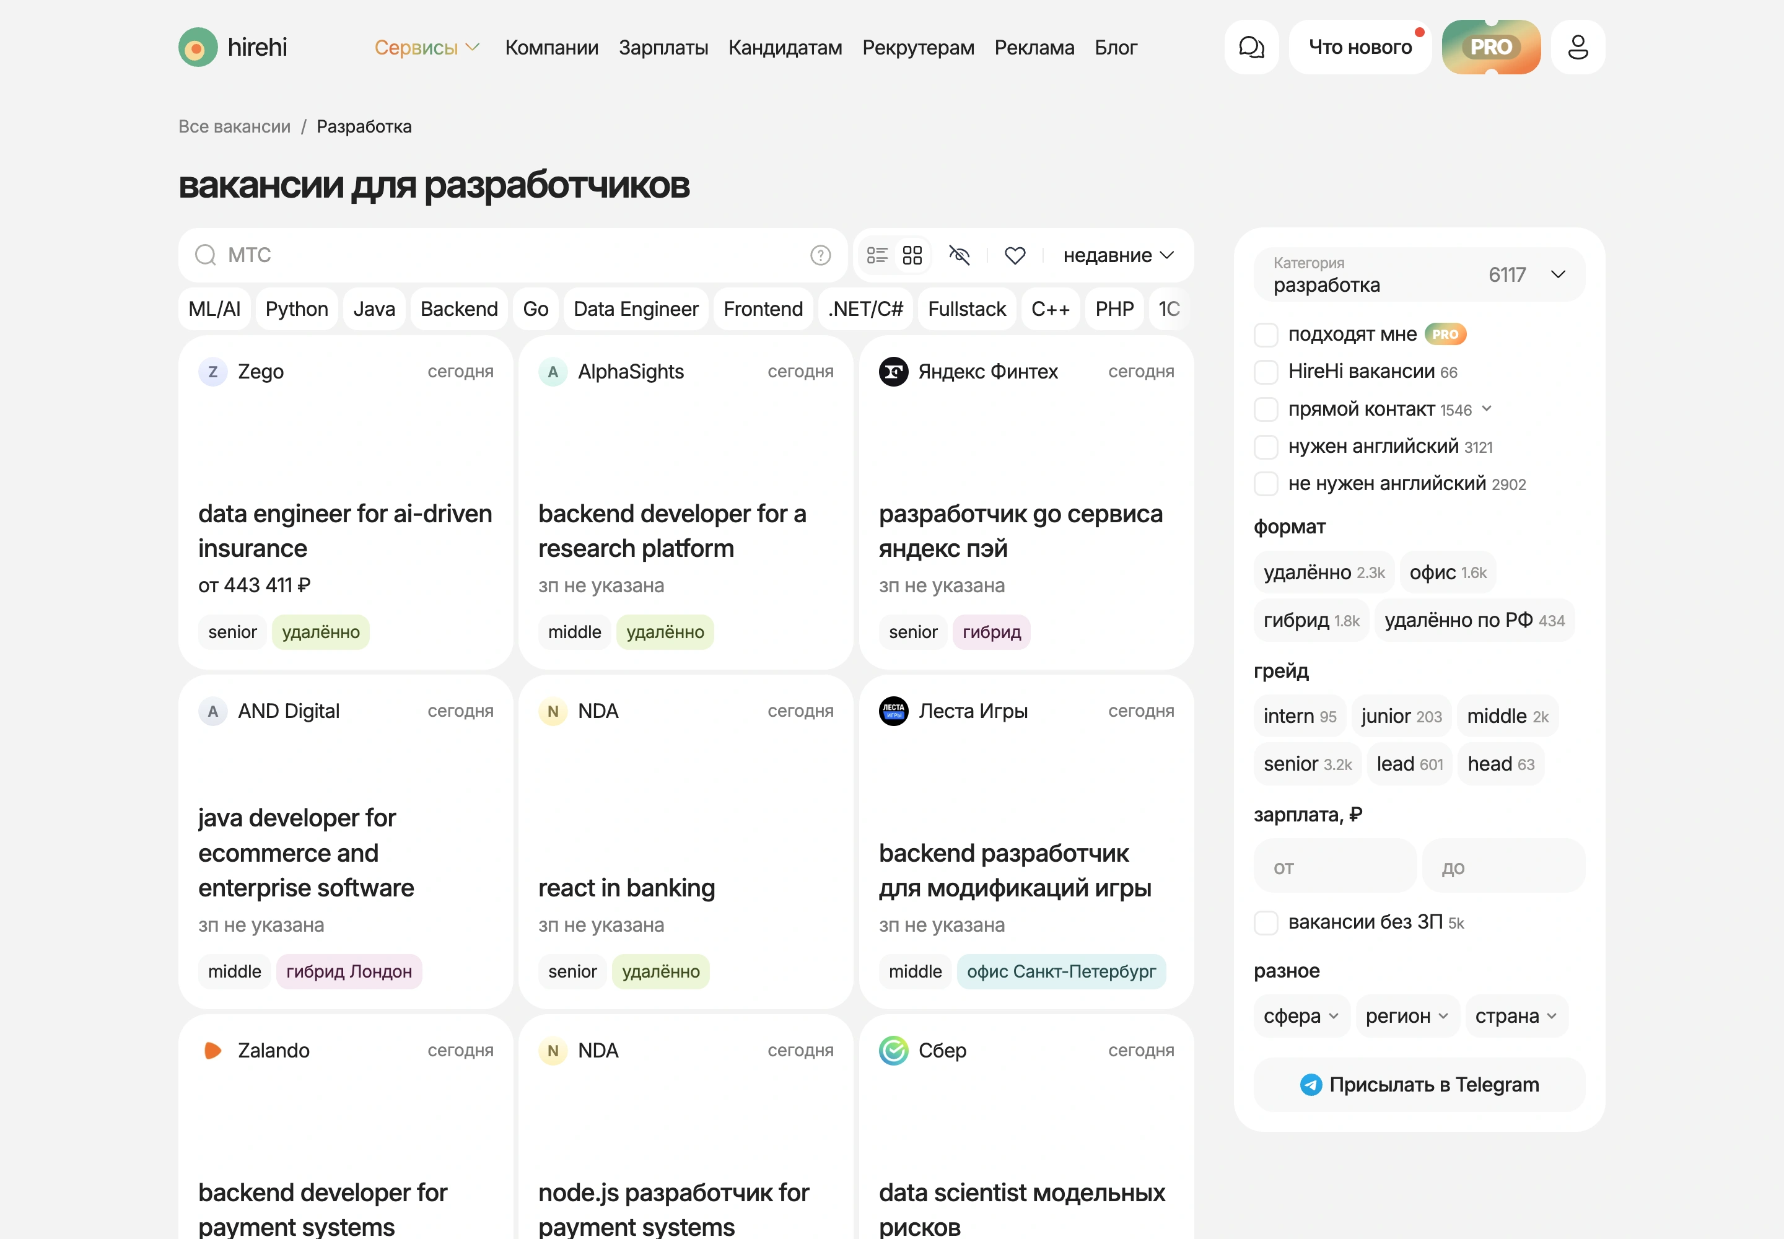Toggle гибрид format filter chip
The image size is (1784, 1239).
tap(1311, 620)
